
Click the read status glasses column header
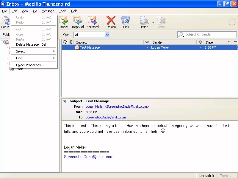click(x=147, y=42)
